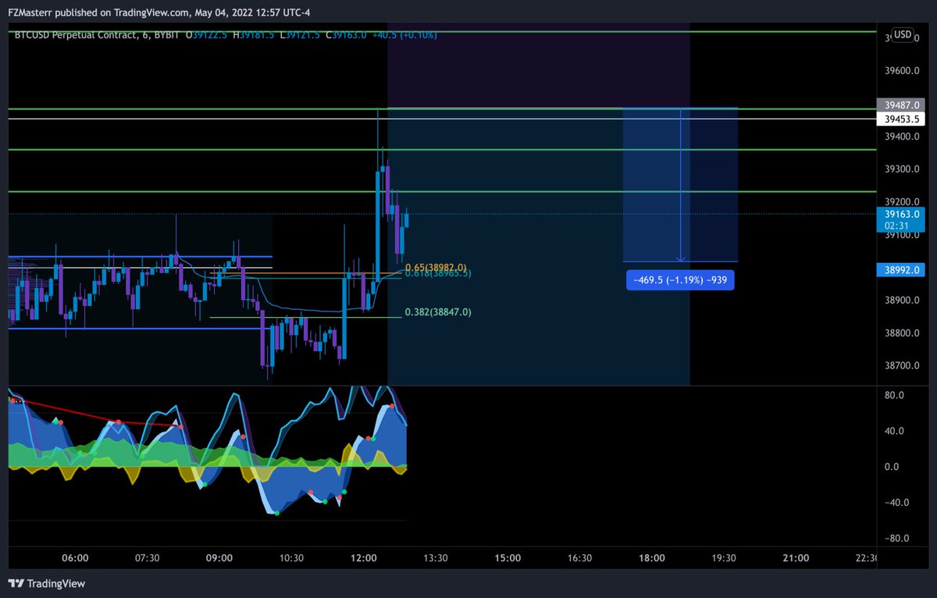Click the BTCUSD Perpetual Contract symbol title
Image resolution: width=937 pixels, height=598 pixels.
point(73,35)
